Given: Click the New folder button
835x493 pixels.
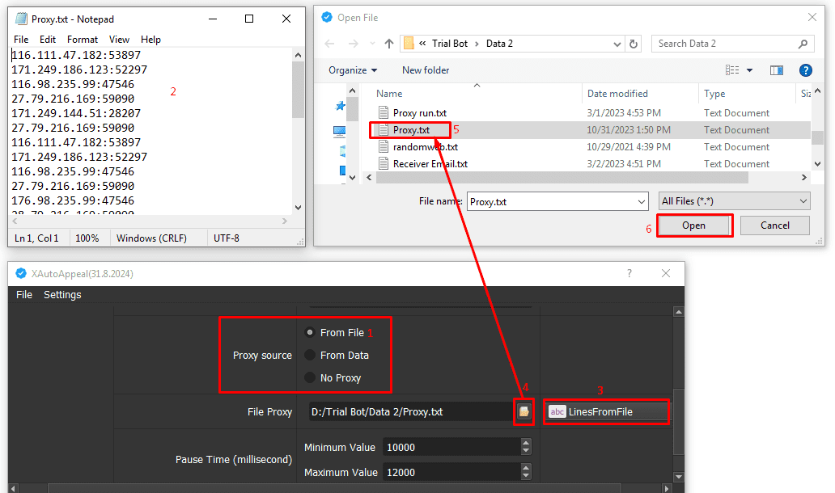Looking at the screenshot, I should point(426,70).
